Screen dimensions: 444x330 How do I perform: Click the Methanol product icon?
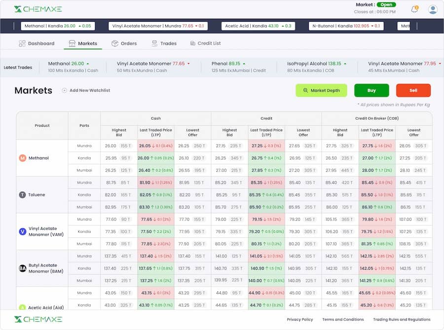pos(22,158)
